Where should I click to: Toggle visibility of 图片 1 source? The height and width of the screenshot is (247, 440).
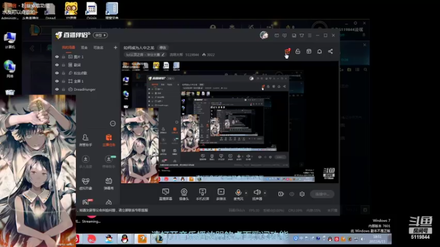point(57,57)
